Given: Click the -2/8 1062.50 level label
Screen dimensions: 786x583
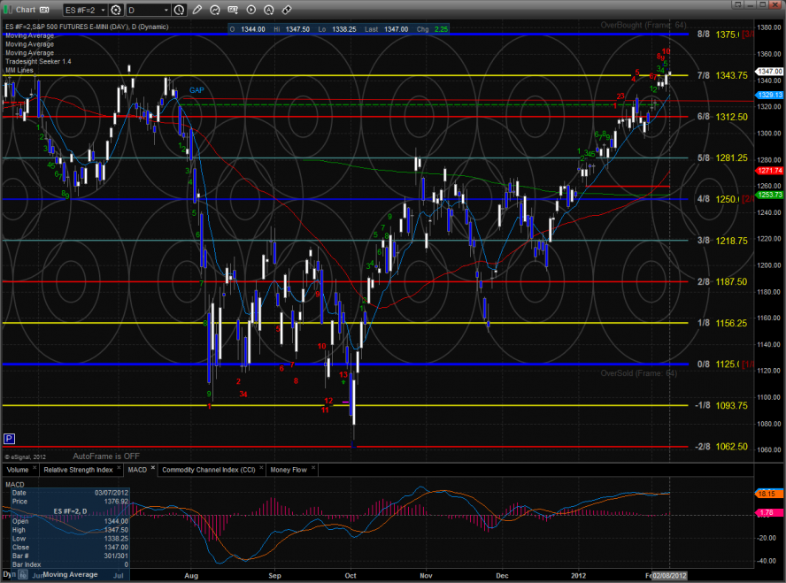Looking at the screenshot, I should pyautogui.click(x=720, y=446).
